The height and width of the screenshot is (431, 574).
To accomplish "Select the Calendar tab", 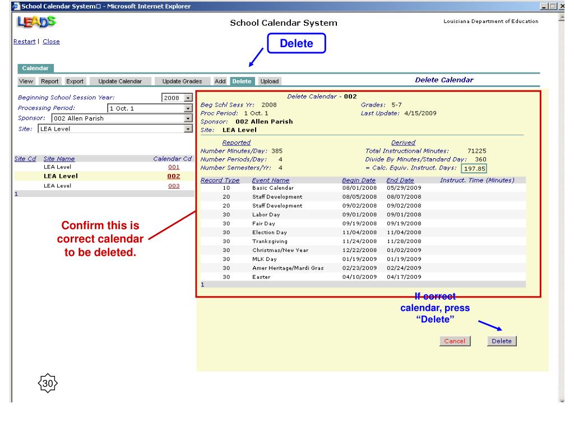I will coord(35,68).
